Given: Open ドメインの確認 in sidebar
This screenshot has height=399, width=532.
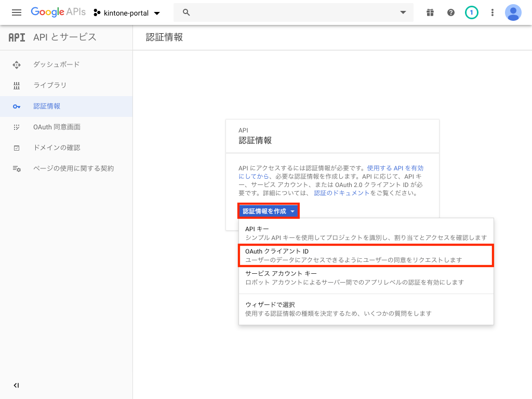Looking at the screenshot, I should pos(57,148).
